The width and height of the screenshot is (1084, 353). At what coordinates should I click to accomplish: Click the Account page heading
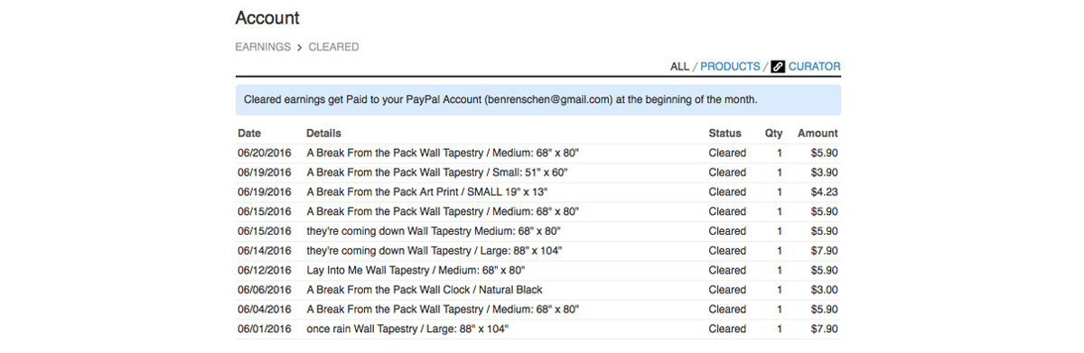(267, 18)
